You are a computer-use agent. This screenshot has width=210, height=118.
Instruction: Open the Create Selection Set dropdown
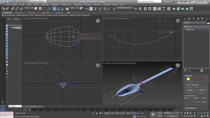[124, 8]
